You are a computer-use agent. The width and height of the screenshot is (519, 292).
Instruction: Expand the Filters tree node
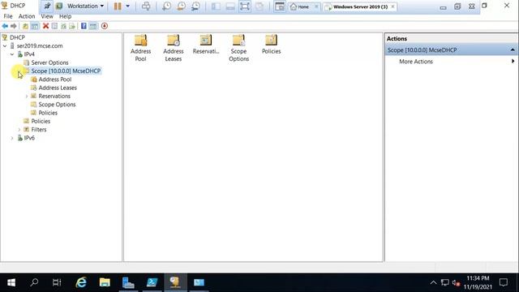click(19, 130)
